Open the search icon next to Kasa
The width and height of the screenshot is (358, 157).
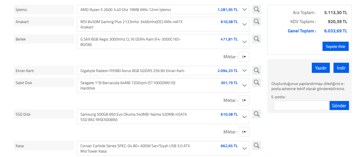pyautogui.click(x=256, y=145)
